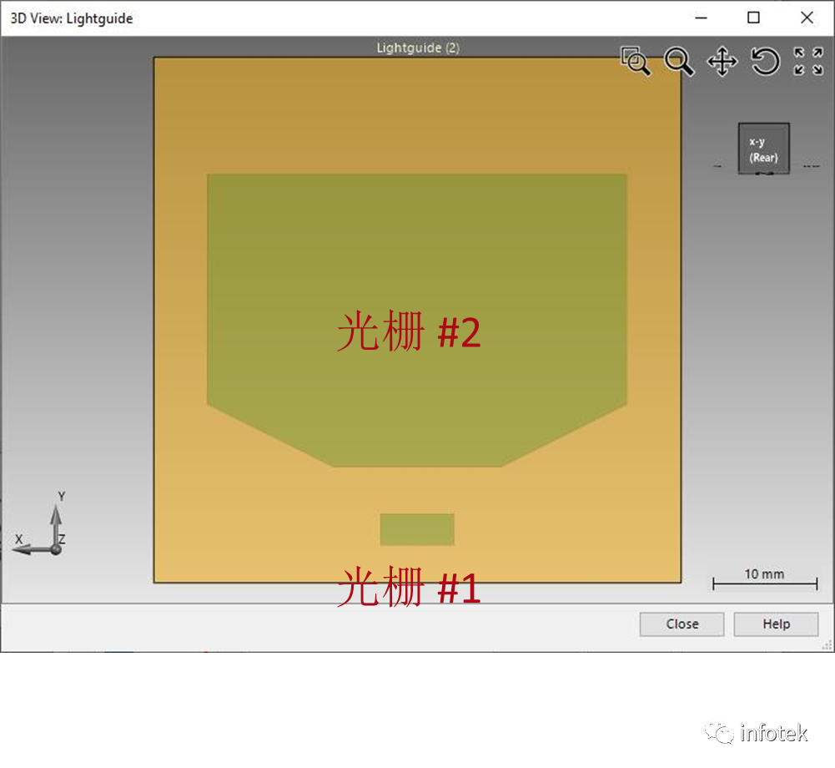Select the 光栅 #1 grating region
This screenshot has width=835, height=768.
coord(417,529)
